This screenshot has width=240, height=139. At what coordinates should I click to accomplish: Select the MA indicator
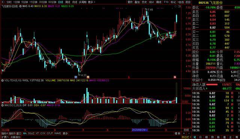25,133
